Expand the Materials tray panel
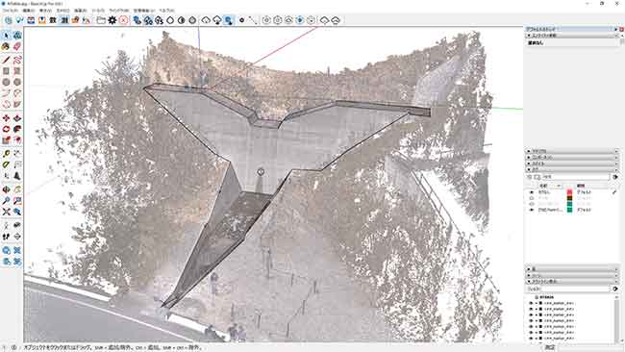 (x=571, y=152)
